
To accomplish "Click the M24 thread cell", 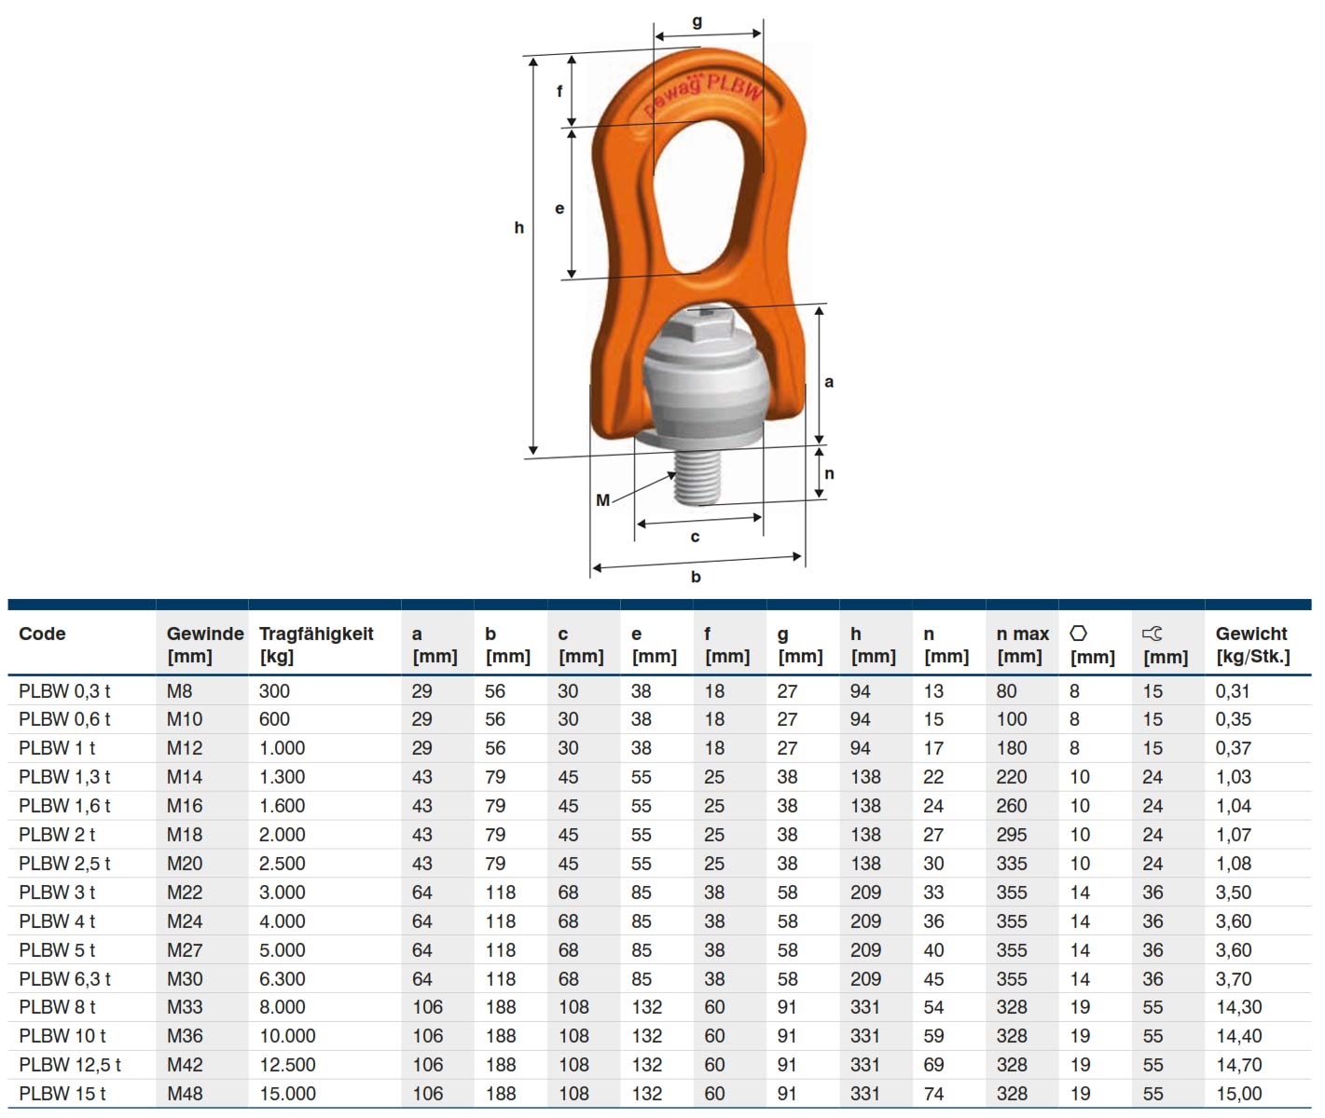I will tap(185, 921).
